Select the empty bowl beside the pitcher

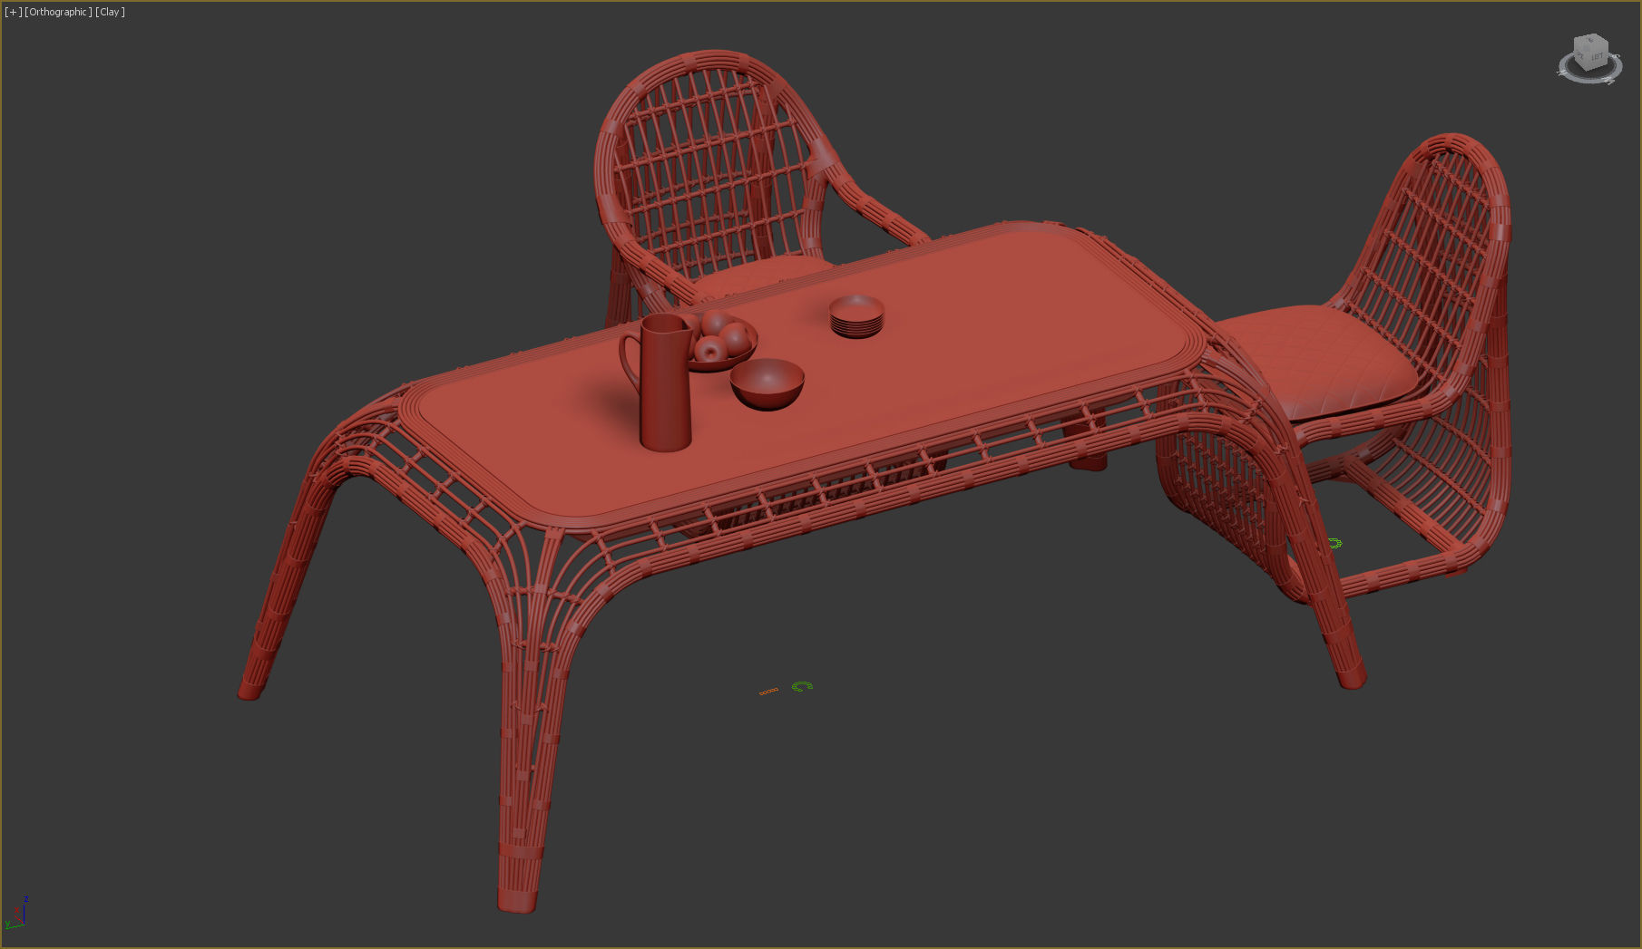[x=767, y=383]
